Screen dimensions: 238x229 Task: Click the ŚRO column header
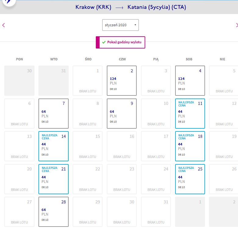[88, 59]
